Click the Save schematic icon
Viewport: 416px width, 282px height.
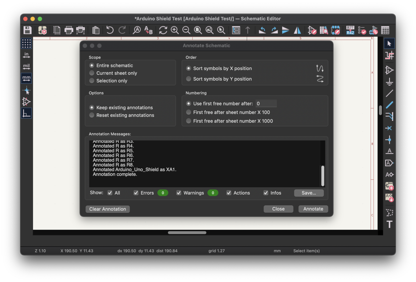coord(27,30)
